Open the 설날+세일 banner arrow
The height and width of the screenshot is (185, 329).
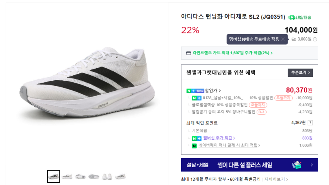coord(312,165)
